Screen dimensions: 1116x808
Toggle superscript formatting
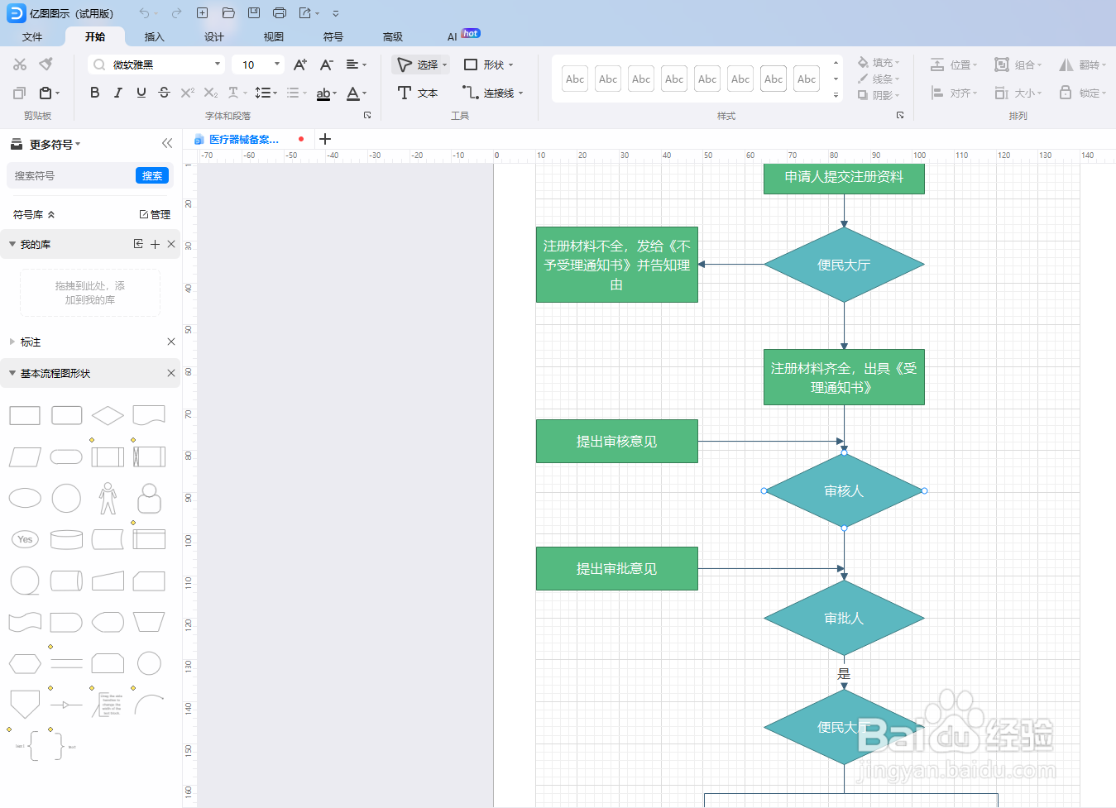tap(188, 93)
